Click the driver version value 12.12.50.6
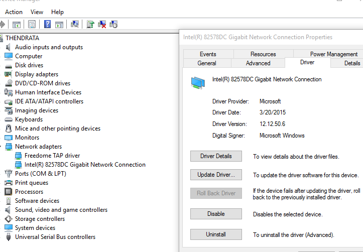This screenshot has height=252, width=363. [x=272, y=124]
